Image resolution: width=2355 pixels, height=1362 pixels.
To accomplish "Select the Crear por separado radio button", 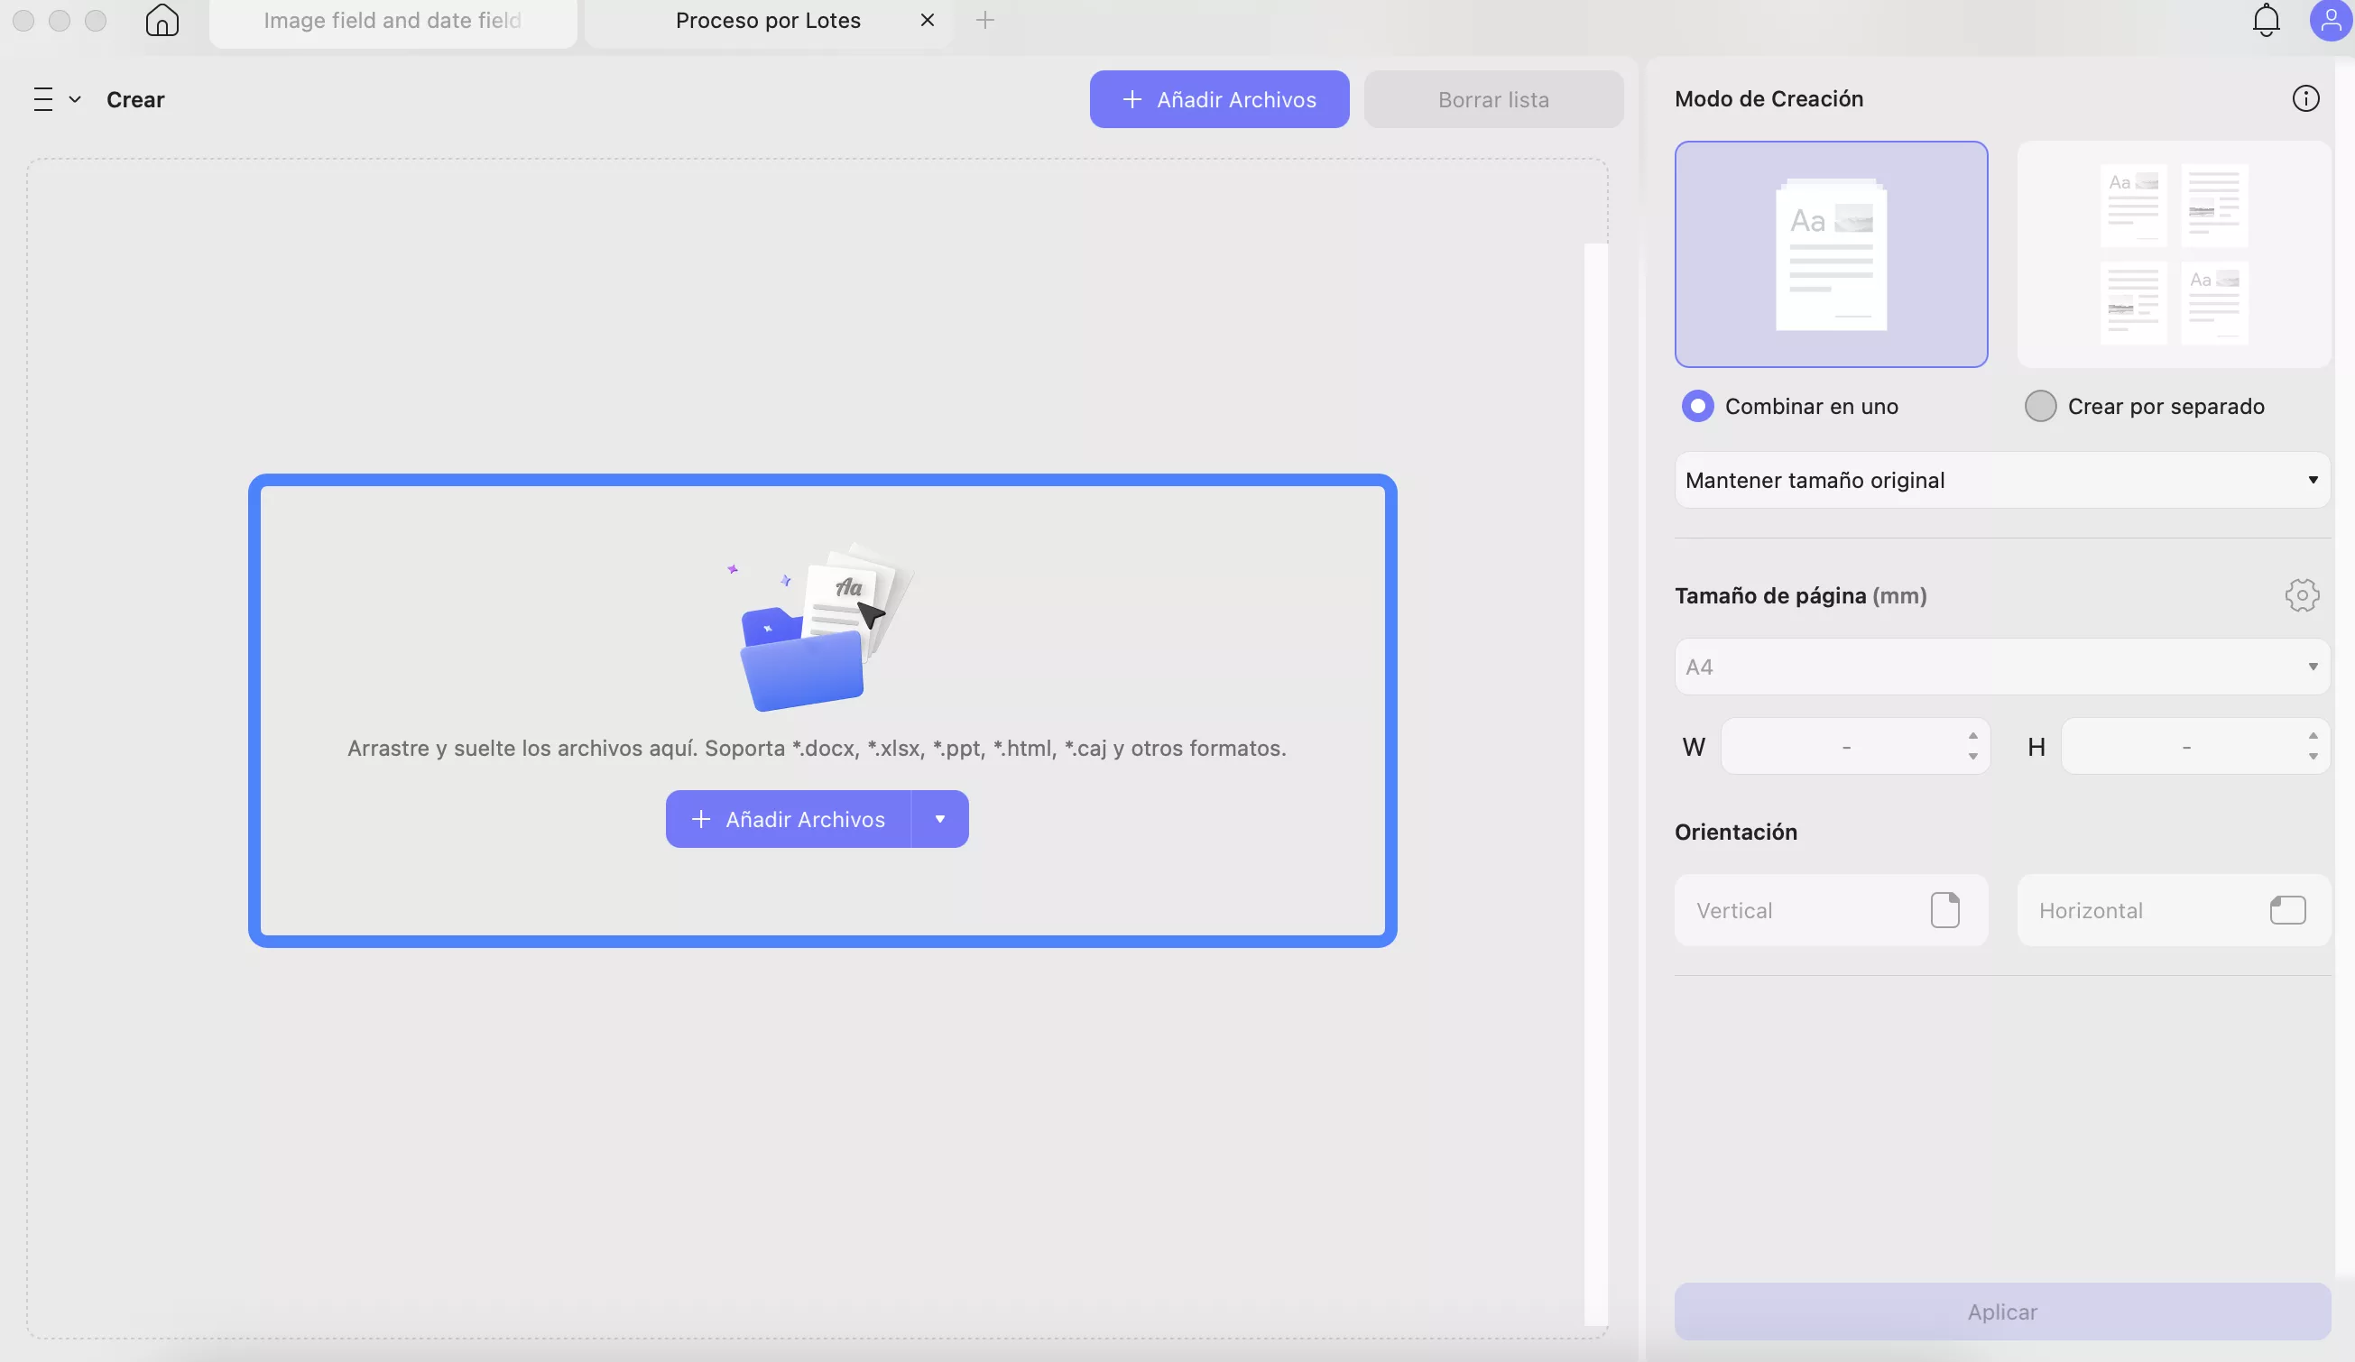I will point(2040,407).
